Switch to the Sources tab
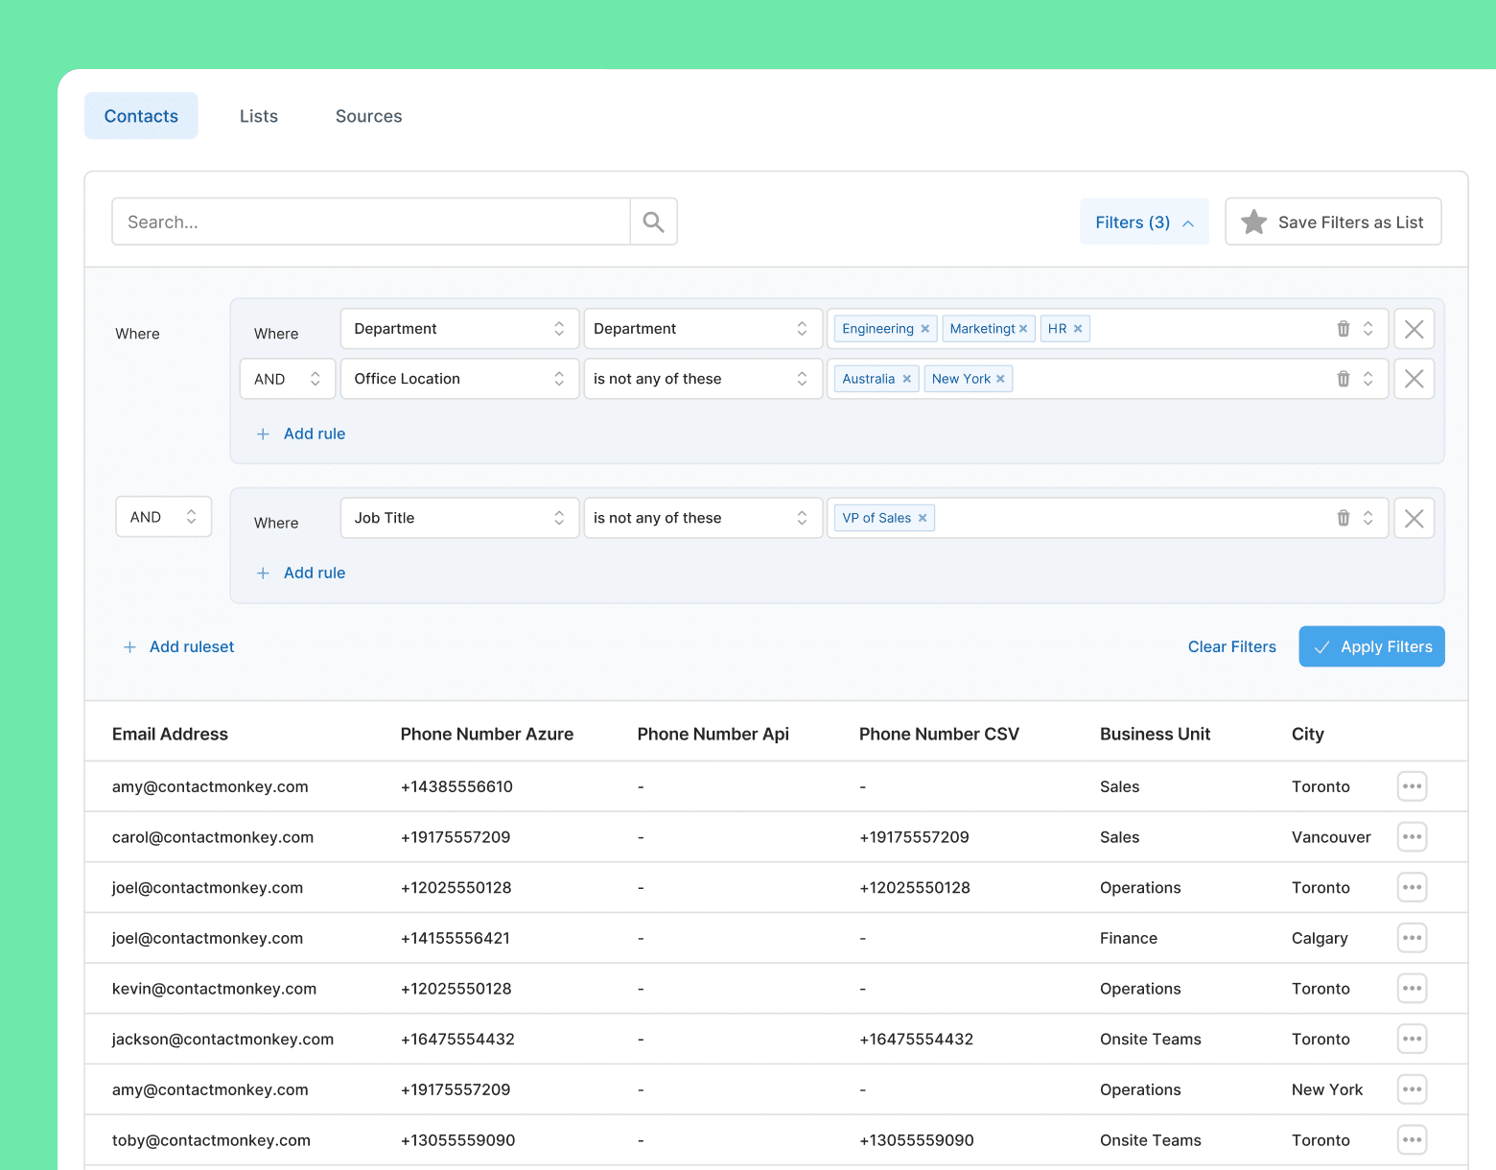Screen dimensions: 1496x1170 (368, 115)
